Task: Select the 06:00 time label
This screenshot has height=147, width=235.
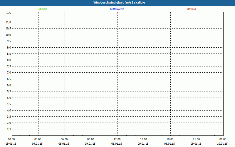Action: (64, 139)
